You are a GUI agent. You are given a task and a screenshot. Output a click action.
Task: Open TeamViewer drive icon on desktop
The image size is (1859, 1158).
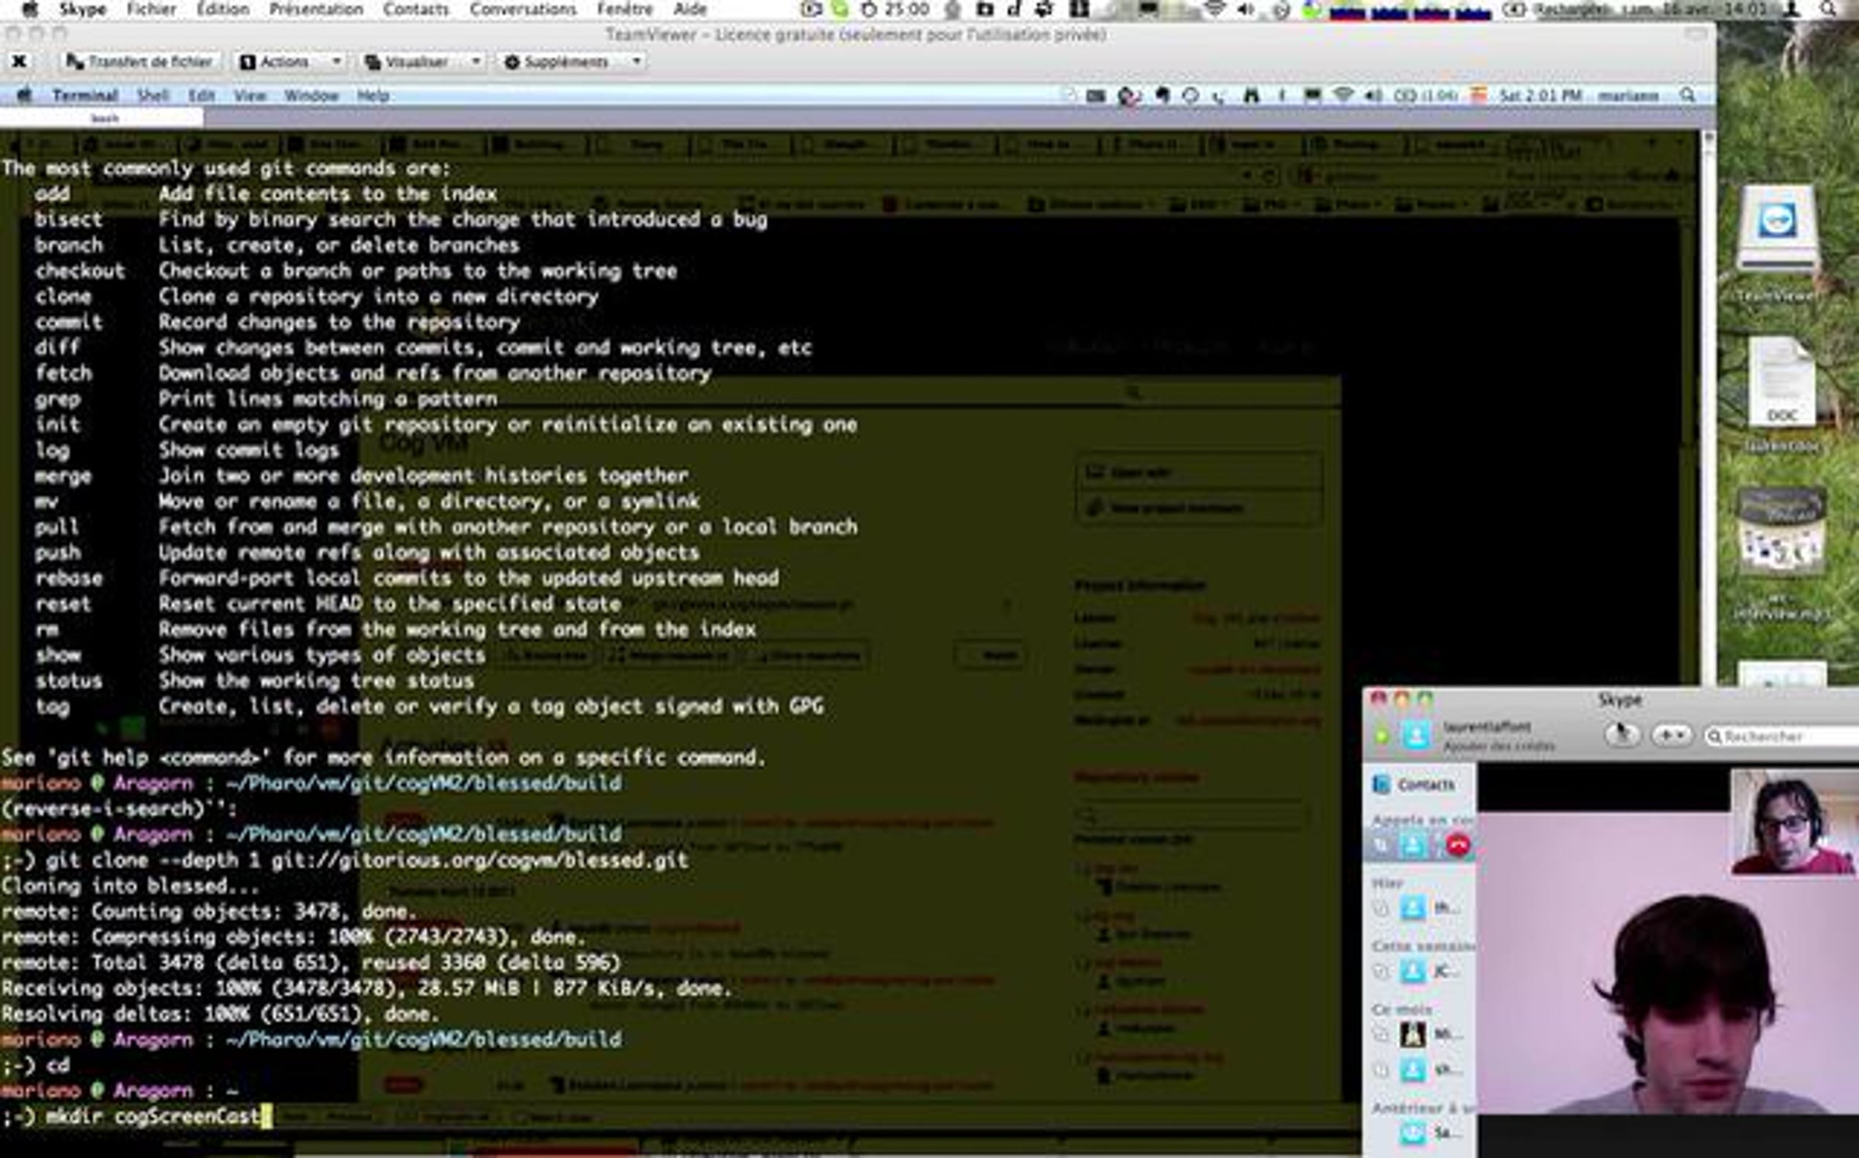[x=1777, y=228]
